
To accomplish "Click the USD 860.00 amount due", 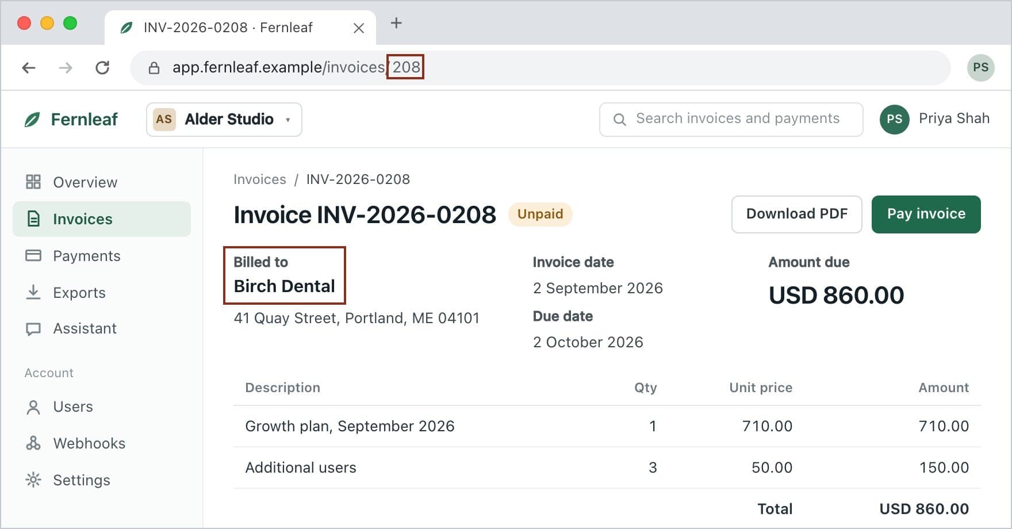I will point(836,296).
